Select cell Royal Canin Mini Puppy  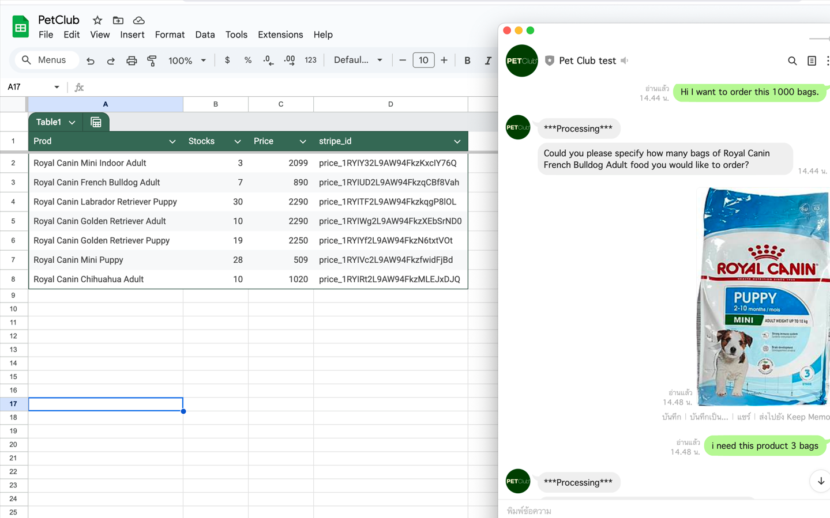[x=106, y=260]
